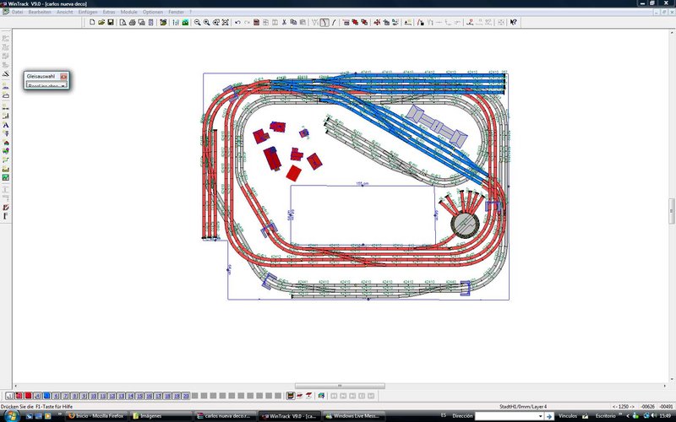
Task: Click the zoom in magnifier icon
Action: click(206, 23)
